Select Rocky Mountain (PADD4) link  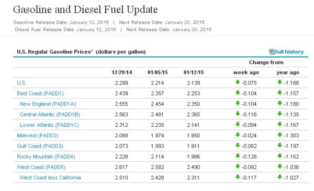pos(46,157)
